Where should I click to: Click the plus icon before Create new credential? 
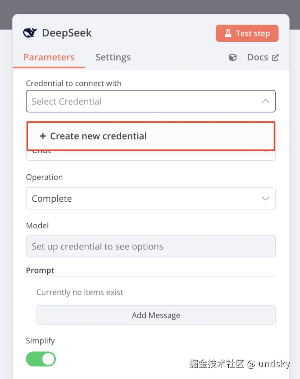coord(43,136)
